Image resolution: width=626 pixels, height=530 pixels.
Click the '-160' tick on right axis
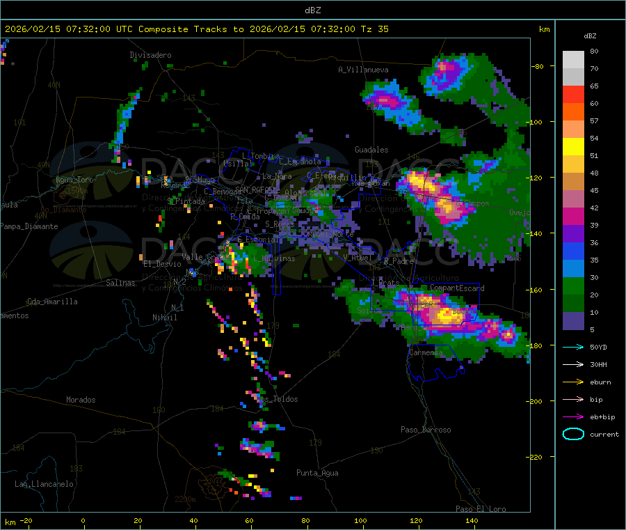click(x=535, y=290)
